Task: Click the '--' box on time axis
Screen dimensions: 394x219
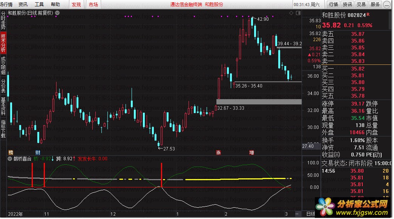Action: [297, 214]
